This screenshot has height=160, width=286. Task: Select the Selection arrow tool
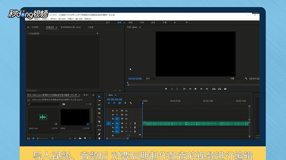tap(99, 97)
